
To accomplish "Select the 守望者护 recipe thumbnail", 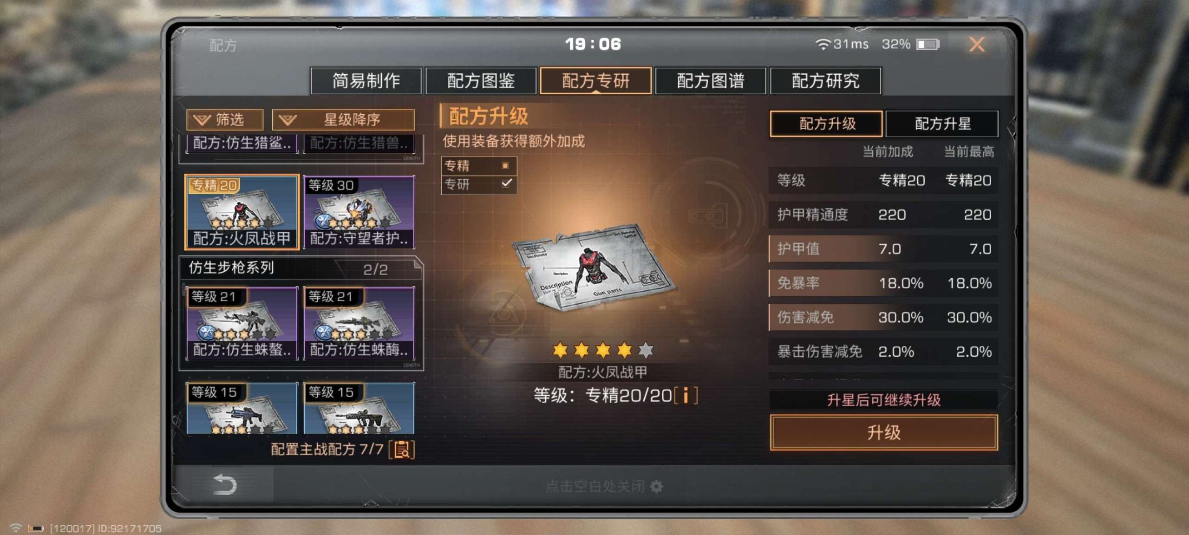I will (359, 212).
